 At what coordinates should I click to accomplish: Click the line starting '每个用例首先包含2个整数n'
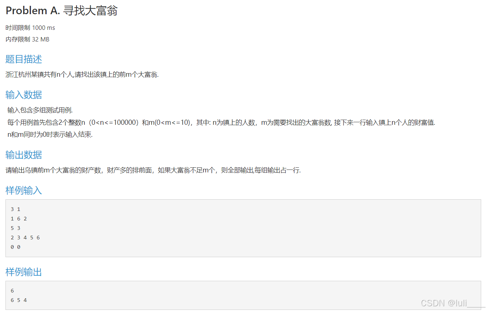point(221,123)
